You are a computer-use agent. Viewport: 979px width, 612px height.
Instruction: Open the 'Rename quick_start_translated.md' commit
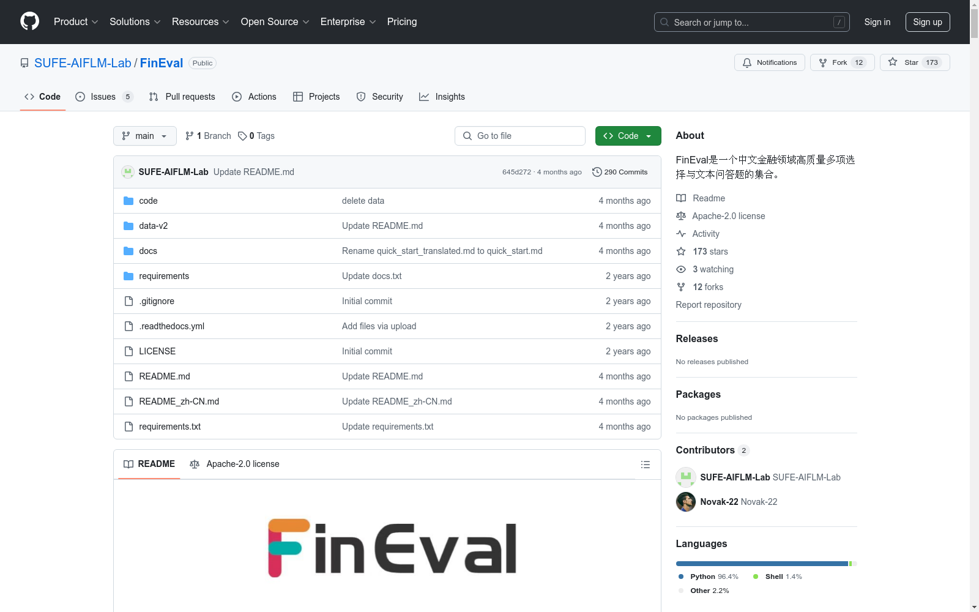(x=442, y=251)
